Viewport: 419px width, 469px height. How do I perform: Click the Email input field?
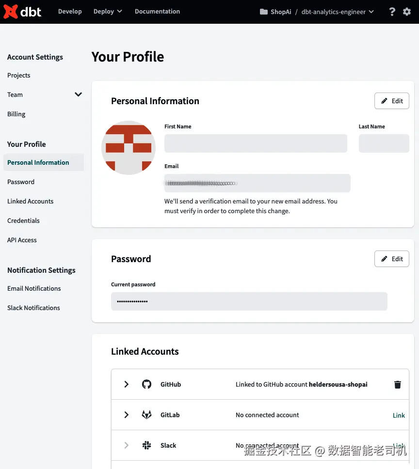click(258, 183)
